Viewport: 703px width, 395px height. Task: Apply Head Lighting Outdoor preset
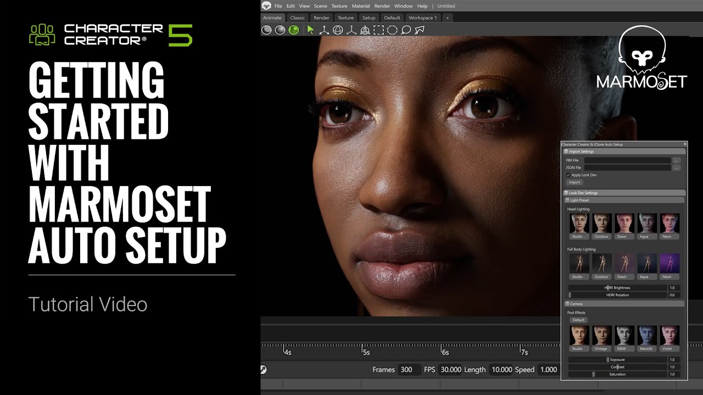601,226
